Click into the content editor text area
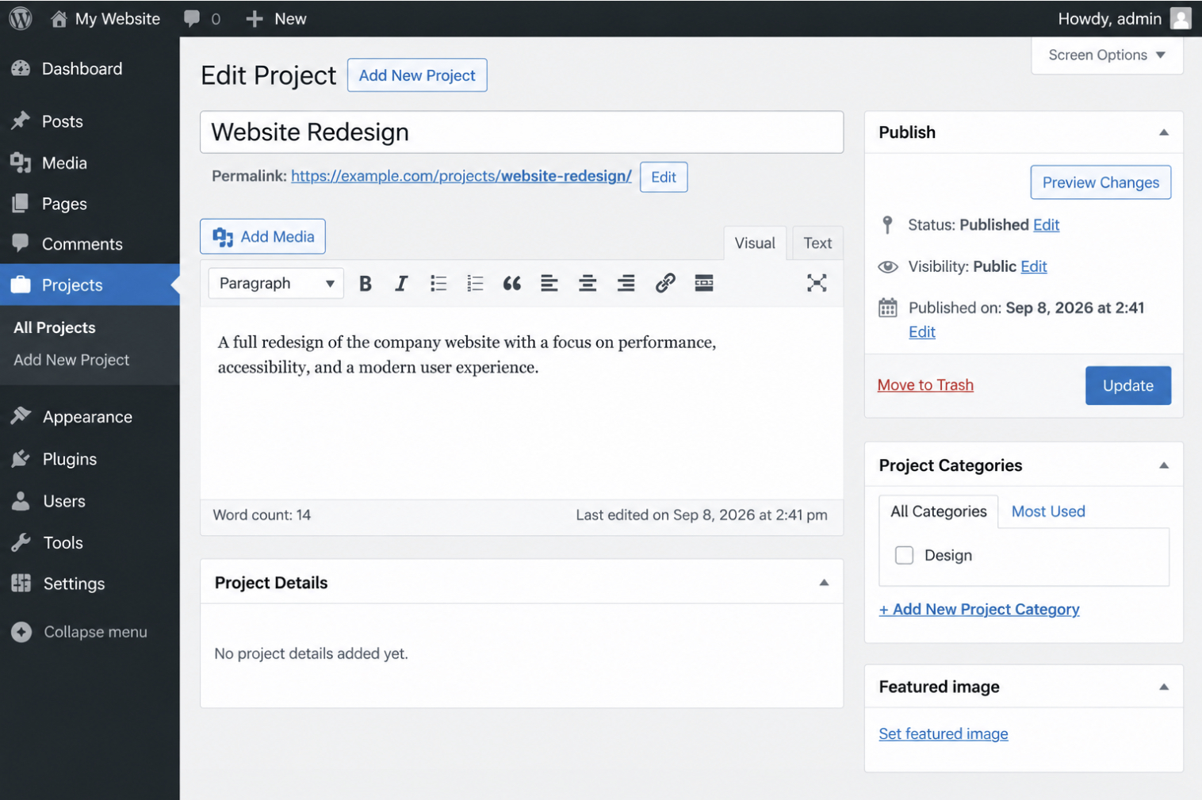The image size is (1202, 800). pyautogui.click(x=522, y=403)
